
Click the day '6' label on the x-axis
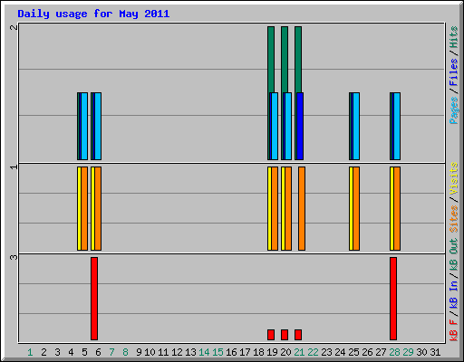coord(98,352)
